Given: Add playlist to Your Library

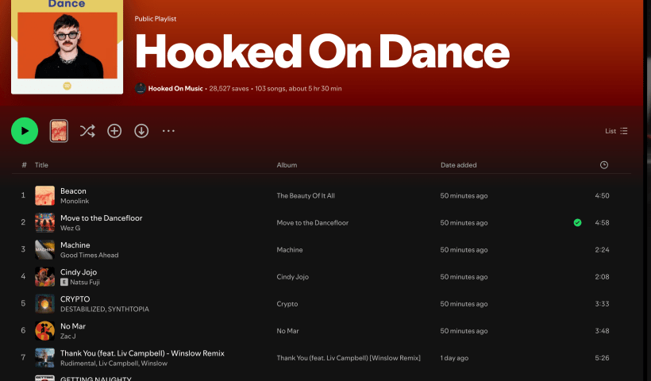Looking at the screenshot, I should click(x=114, y=131).
